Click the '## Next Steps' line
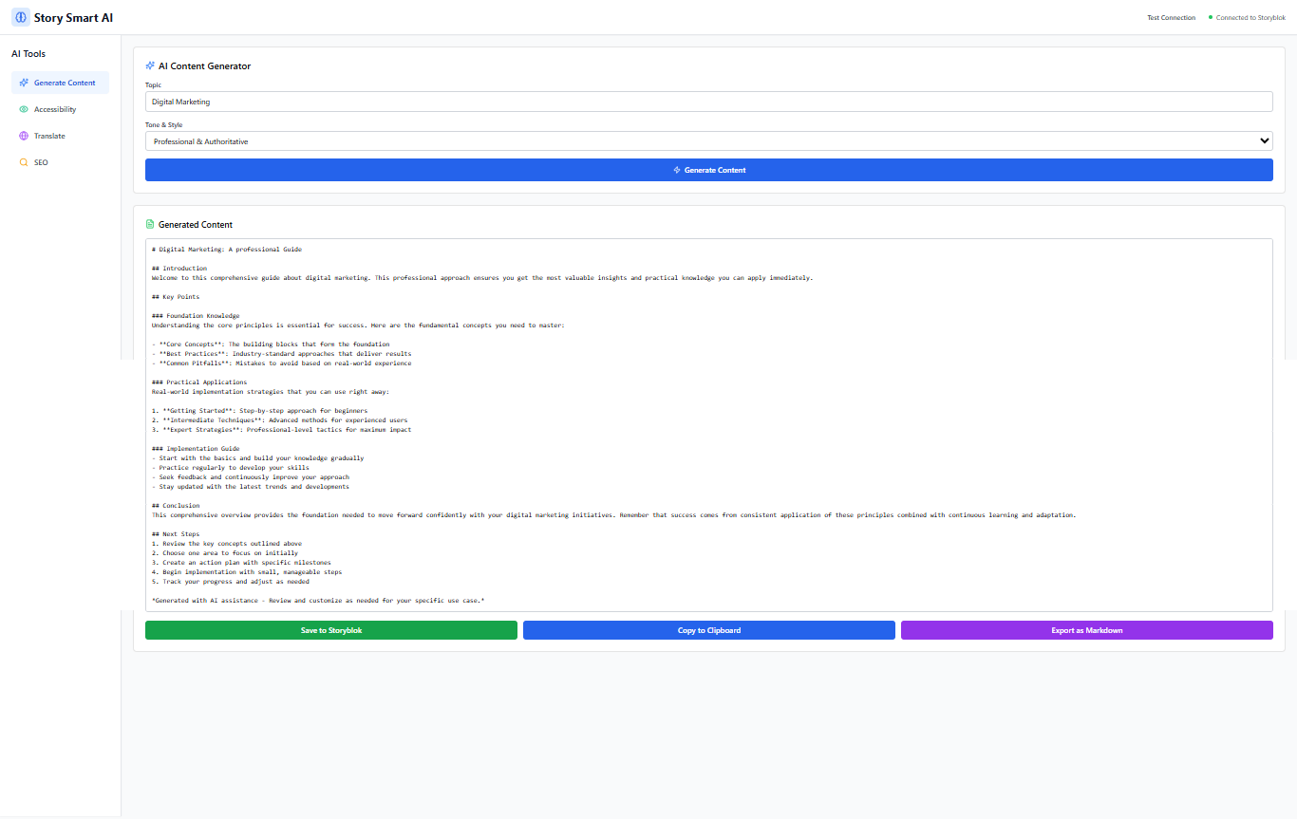The image size is (1297, 819). (176, 534)
